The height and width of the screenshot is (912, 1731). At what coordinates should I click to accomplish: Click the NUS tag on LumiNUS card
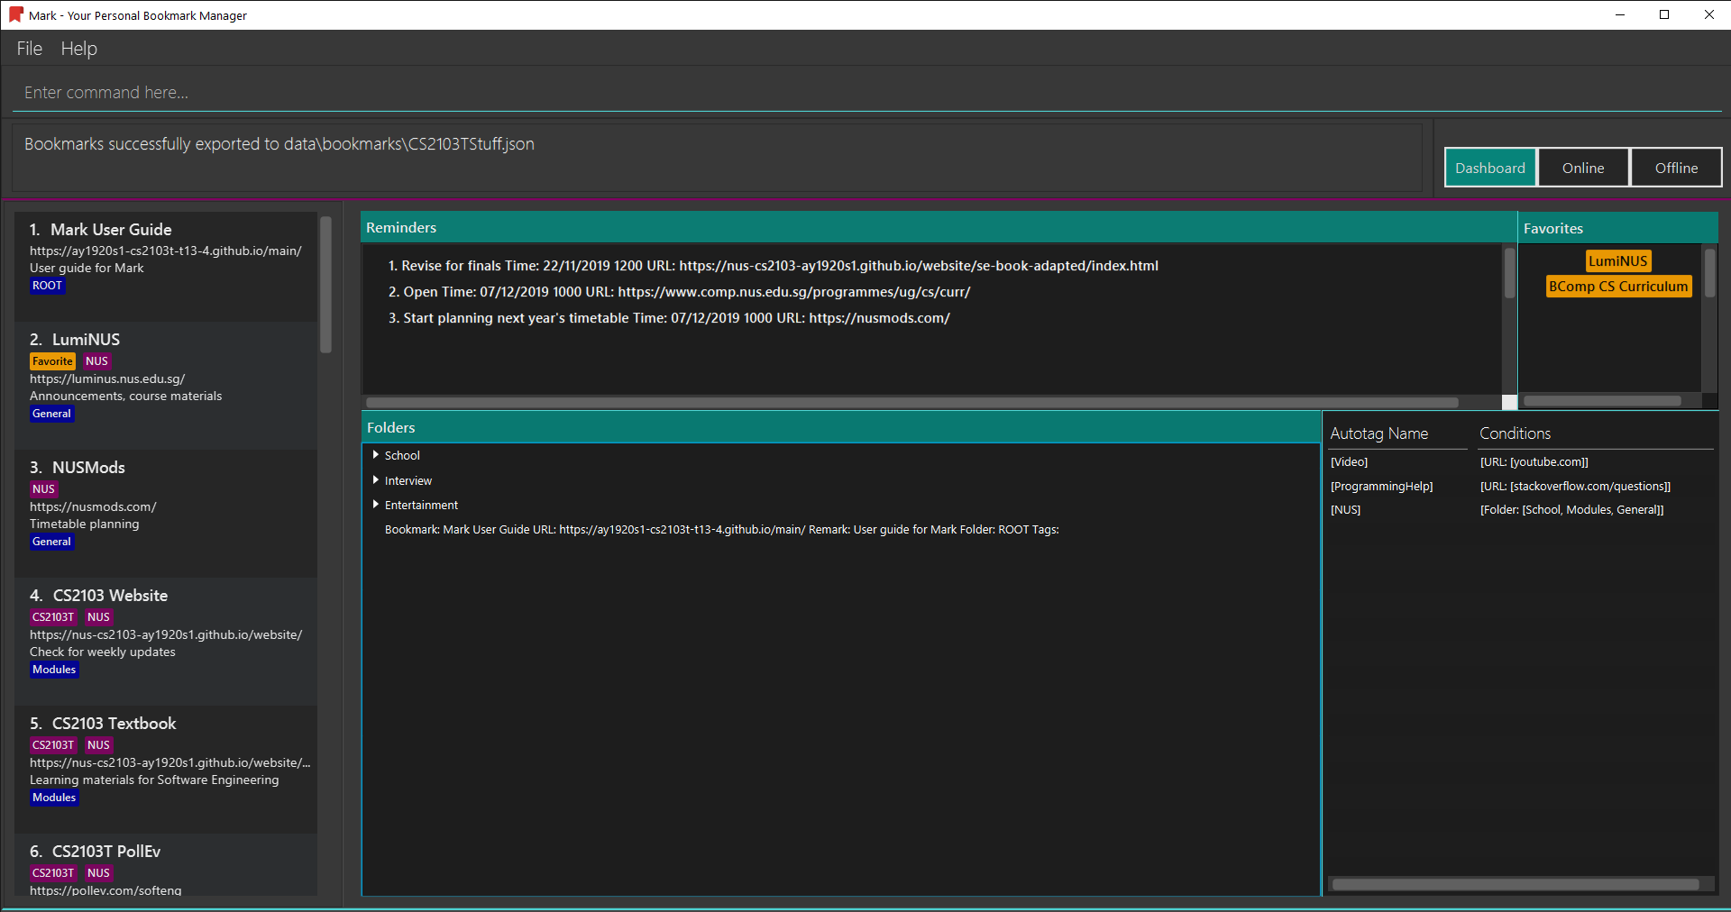click(x=96, y=361)
